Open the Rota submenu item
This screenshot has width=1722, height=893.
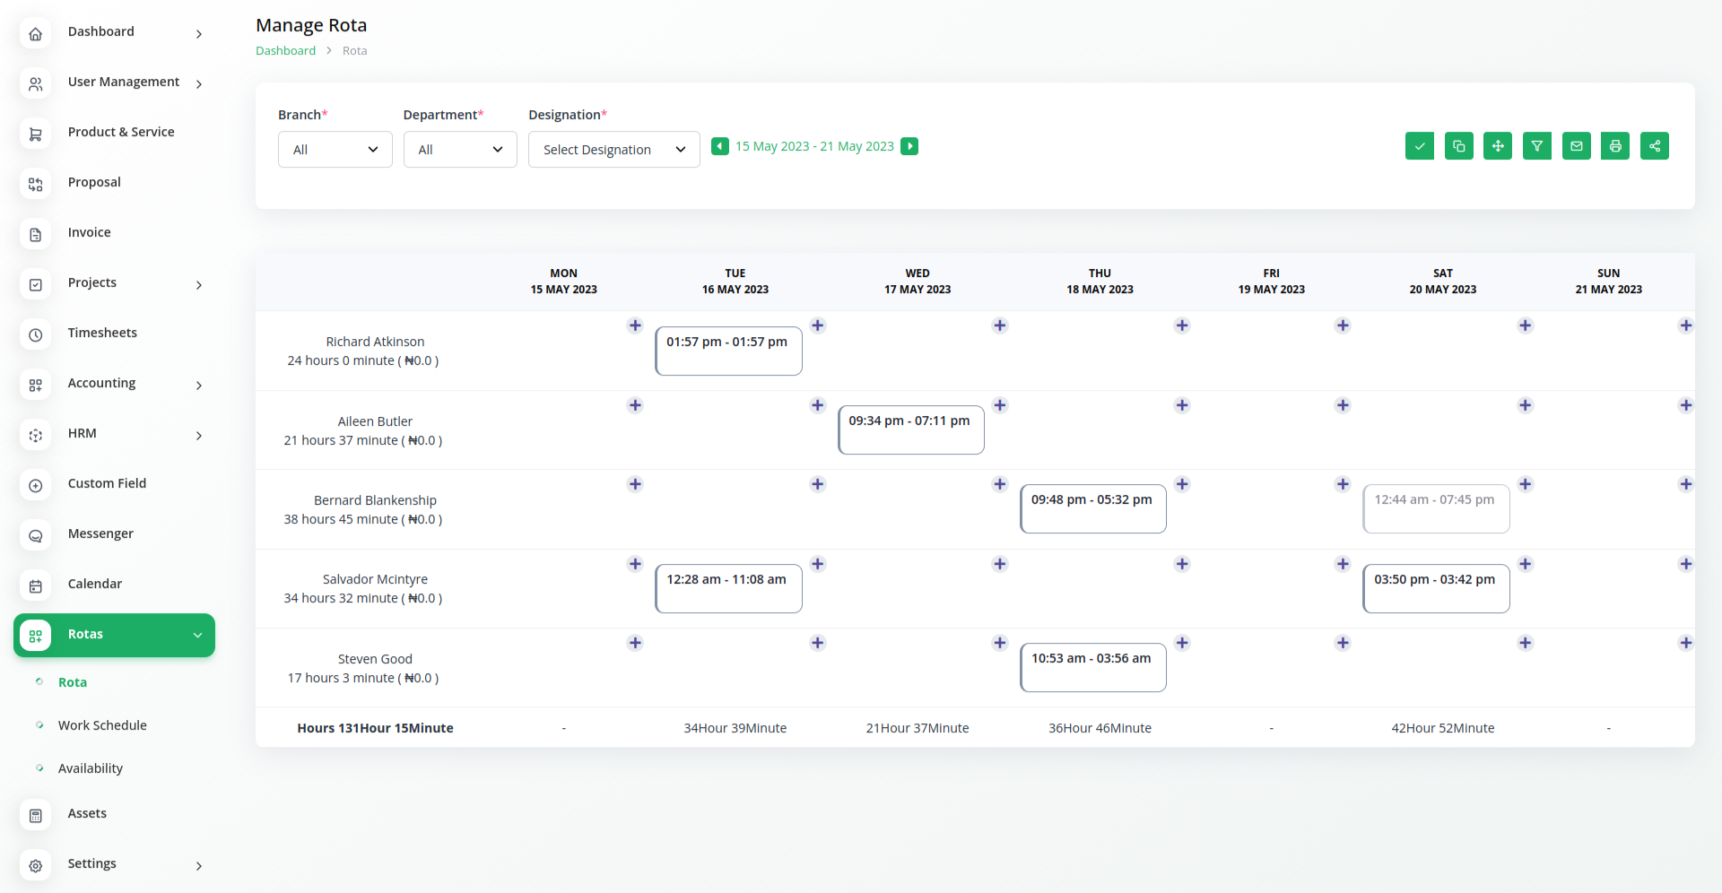tap(73, 682)
